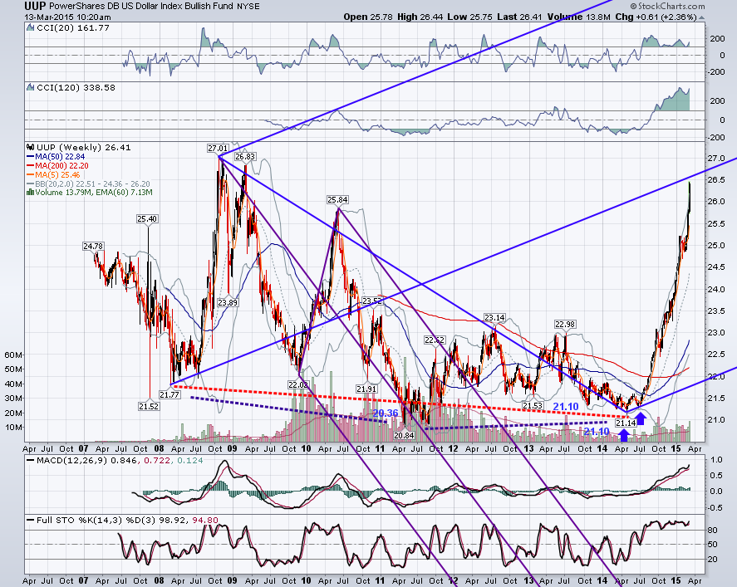The width and height of the screenshot is (737, 587).
Task: Click the black line marker beside MACD(12,26,9)
Action: (x=31, y=461)
